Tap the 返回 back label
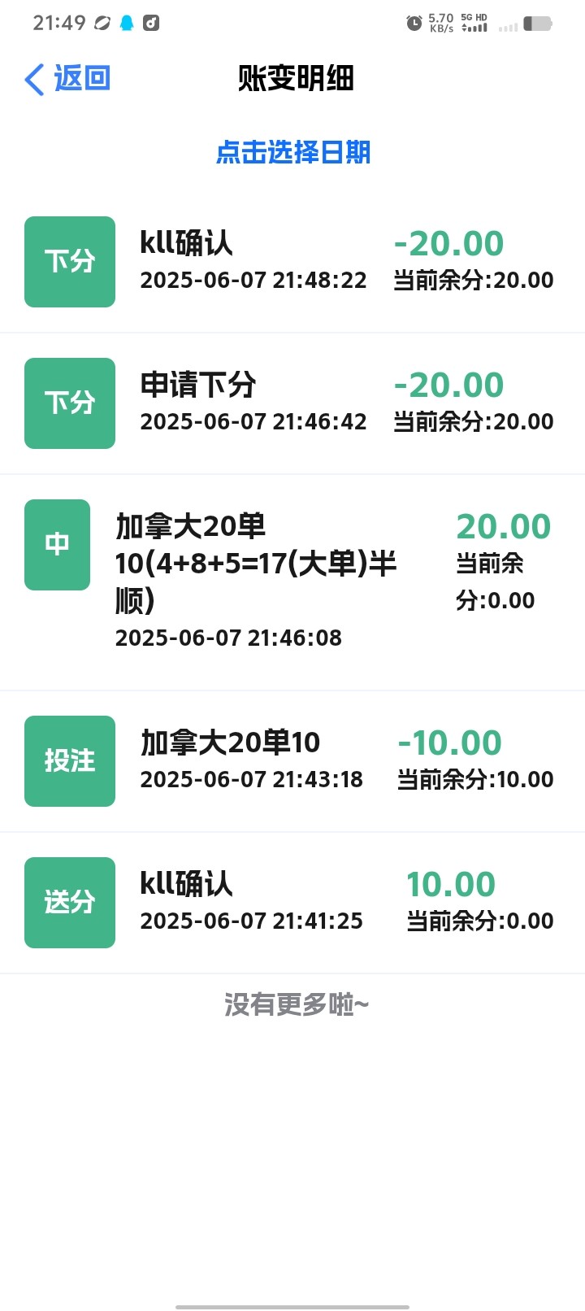This screenshot has width=585, height=1311. click(x=82, y=79)
